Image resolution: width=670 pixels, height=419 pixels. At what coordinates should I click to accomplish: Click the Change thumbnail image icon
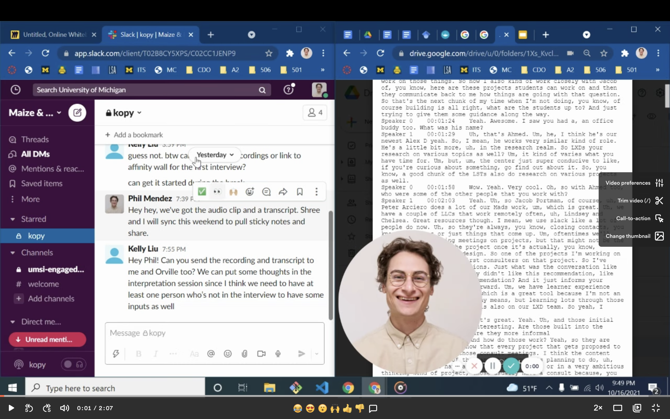click(659, 236)
